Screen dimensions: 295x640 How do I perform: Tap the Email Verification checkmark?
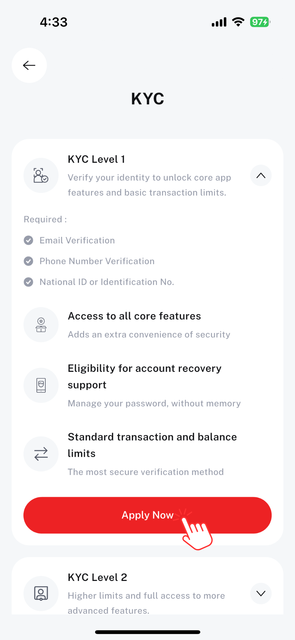[x=28, y=240]
